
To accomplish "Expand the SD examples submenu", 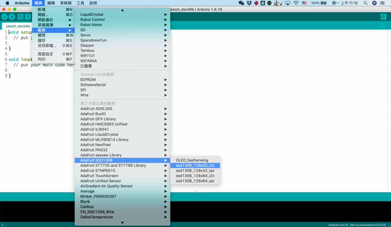I will pyautogui.click(x=123, y=30).
